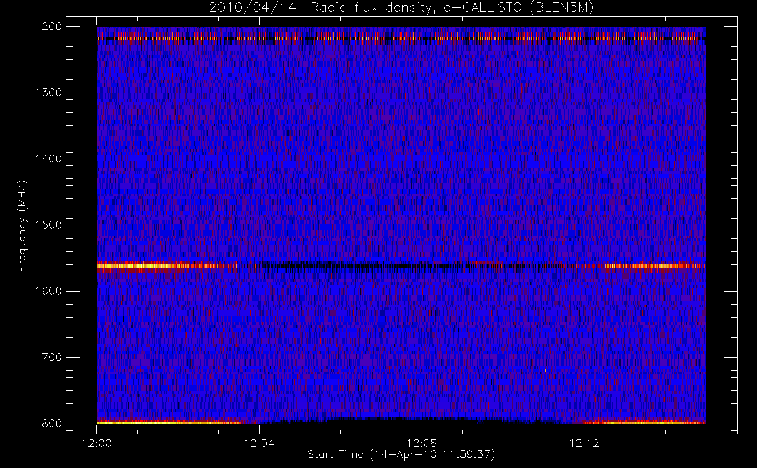This screenshot has width=757, height=468.
Task: Click the 12:04 time tick label
Action: pos(259,443)
